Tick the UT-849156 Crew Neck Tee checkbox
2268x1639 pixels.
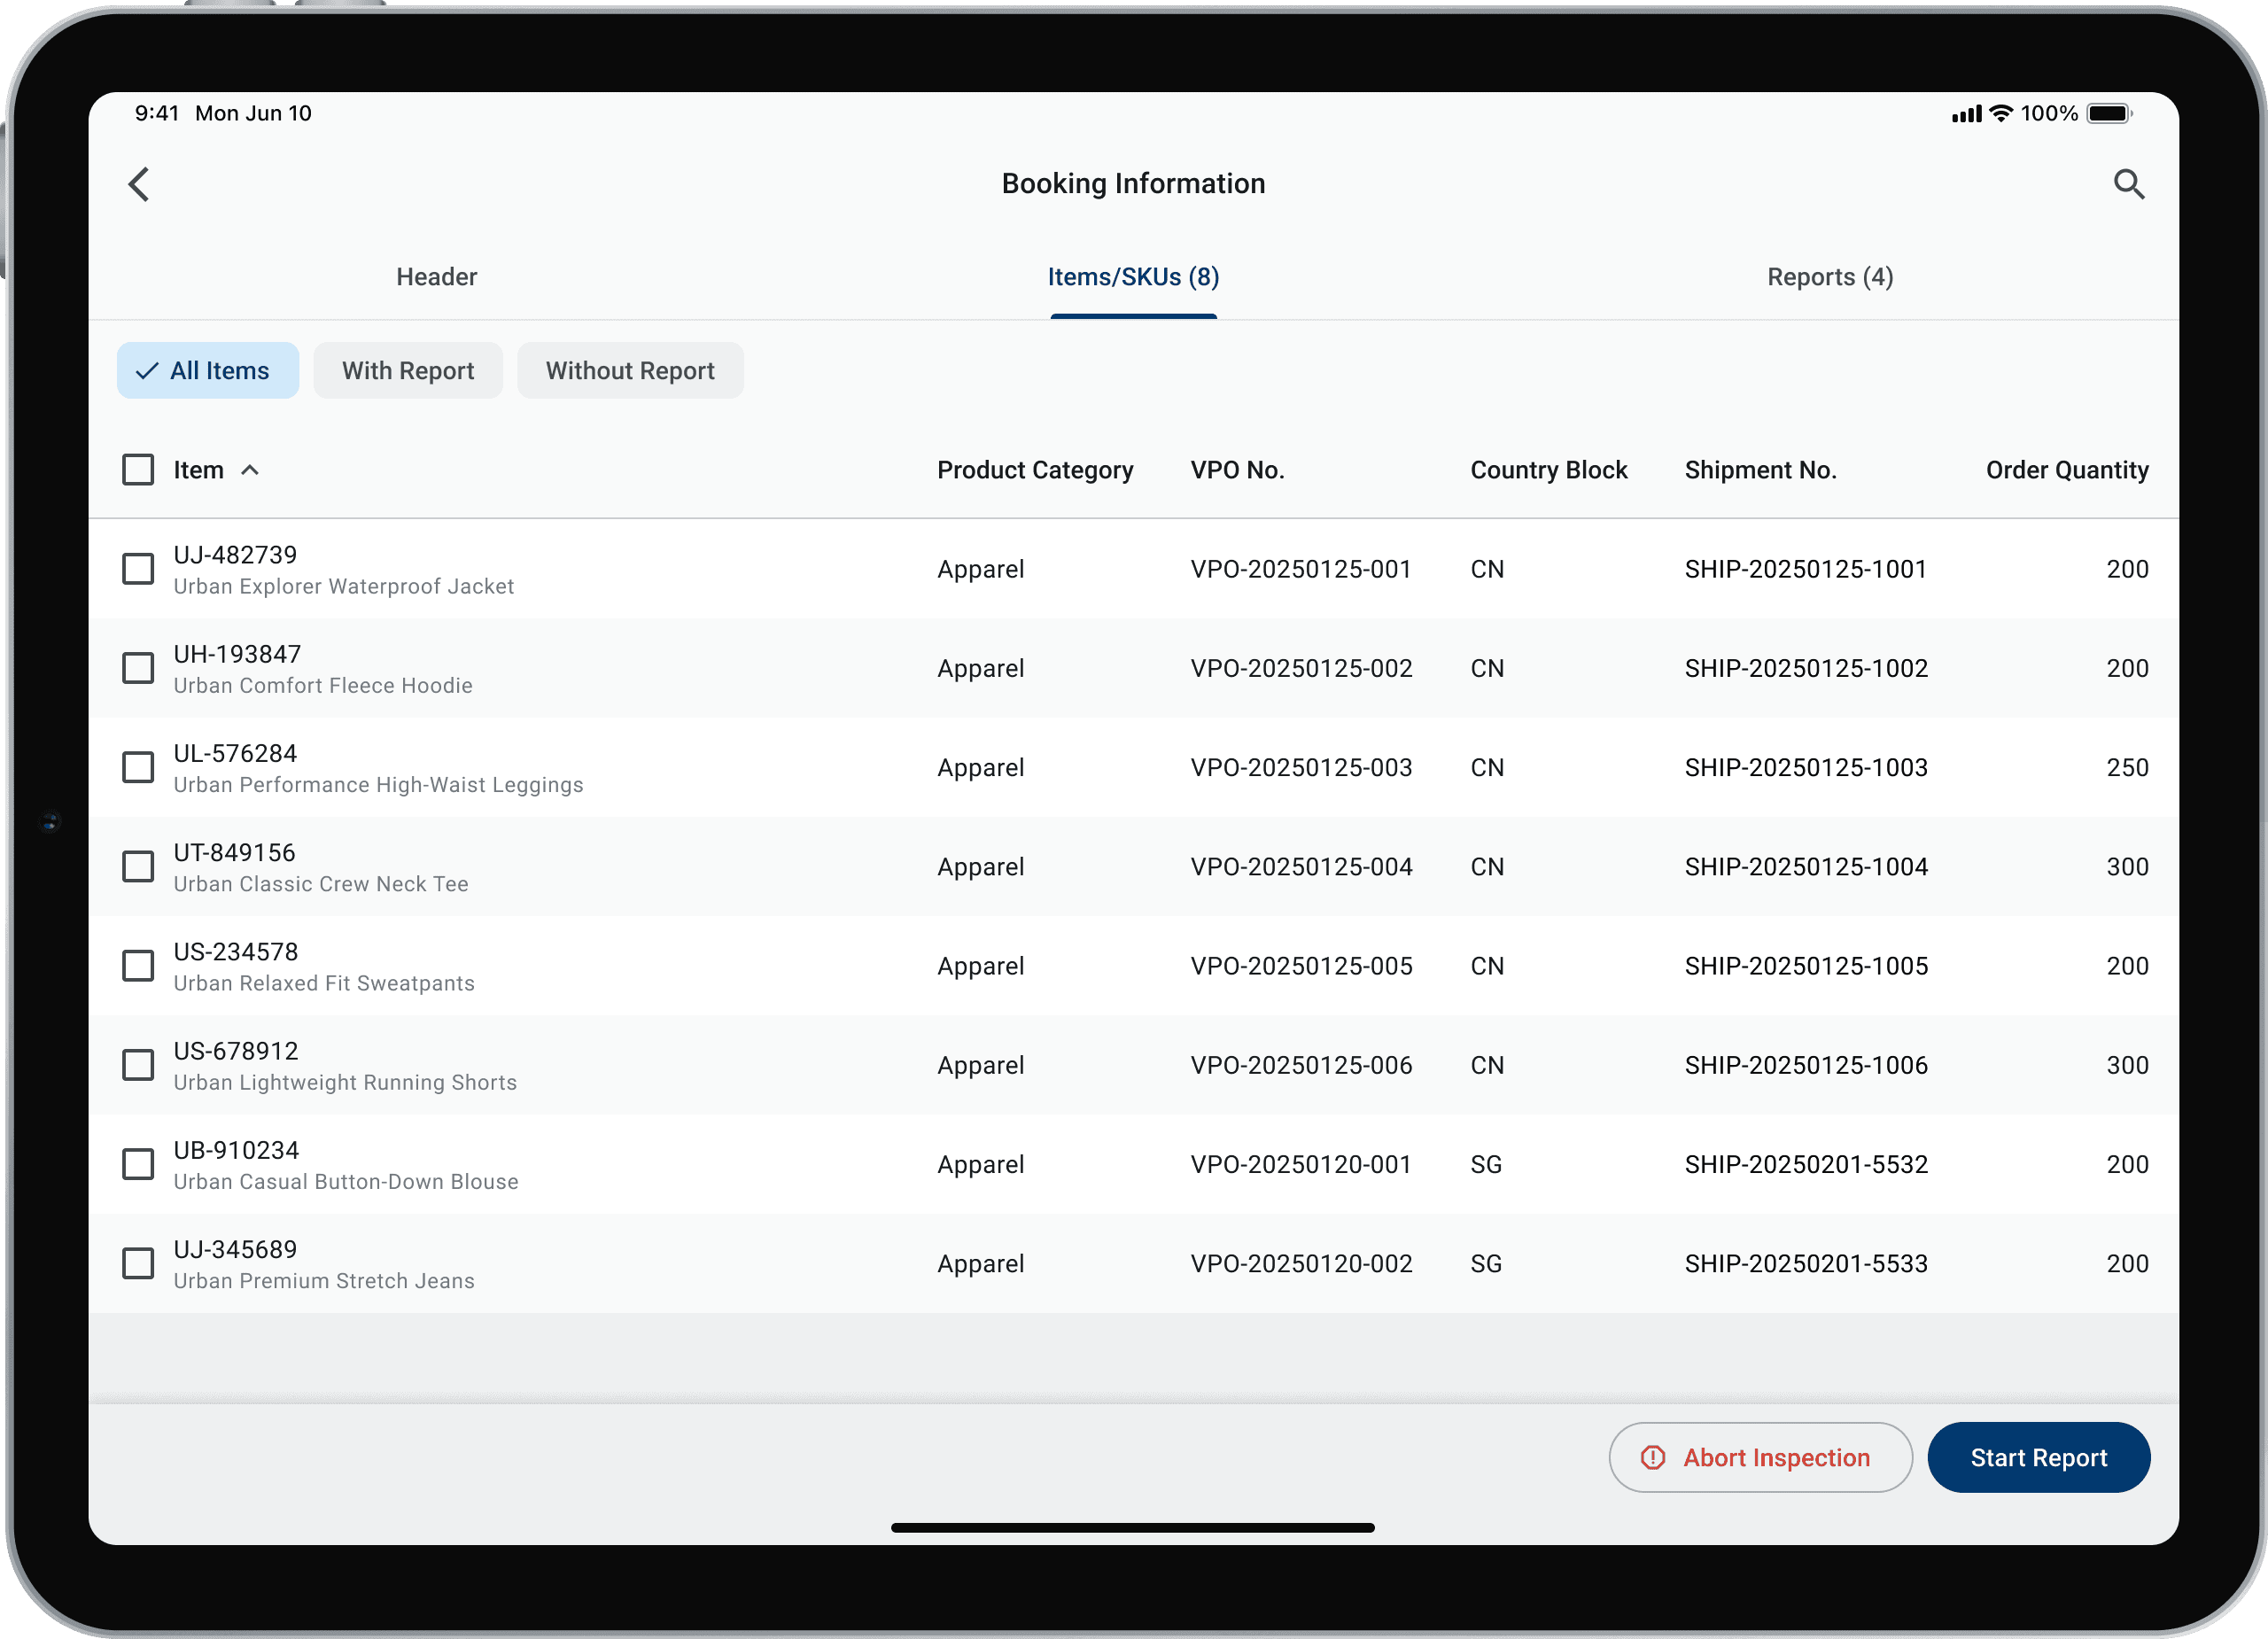[138, 867]
